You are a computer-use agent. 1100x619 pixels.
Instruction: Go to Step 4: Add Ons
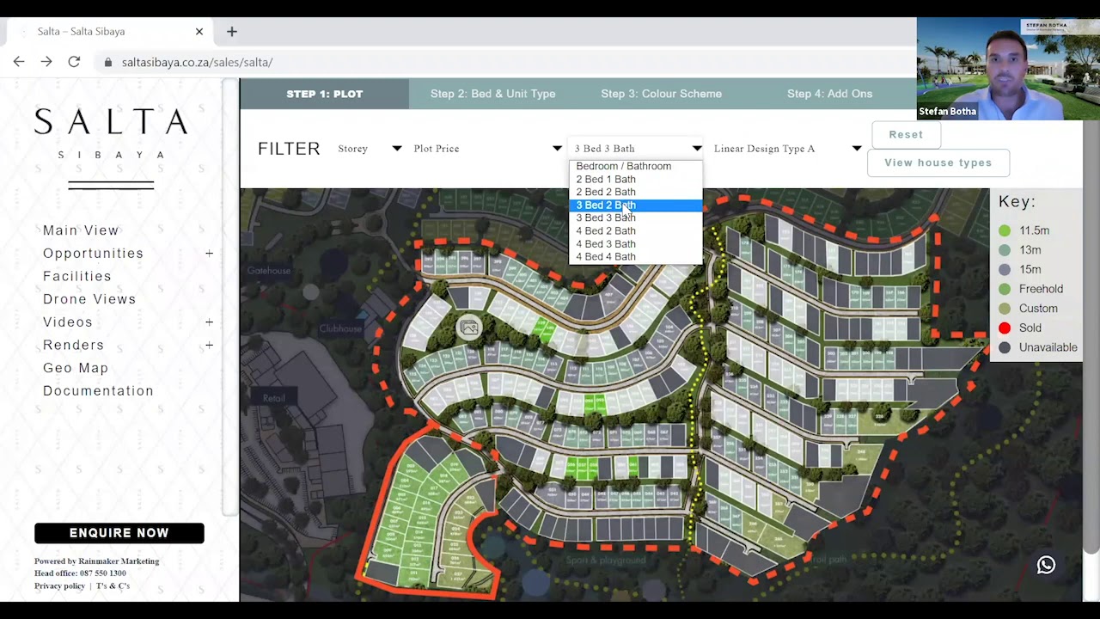tap(829, 94)
